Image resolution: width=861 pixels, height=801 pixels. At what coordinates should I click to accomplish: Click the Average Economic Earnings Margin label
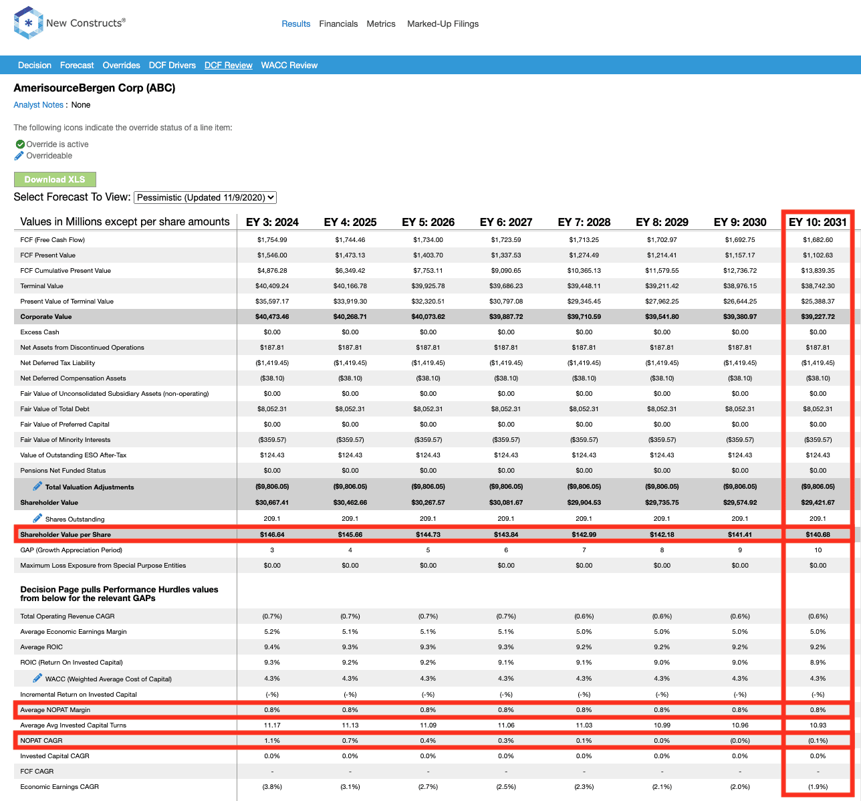click(x=73, y=631)
